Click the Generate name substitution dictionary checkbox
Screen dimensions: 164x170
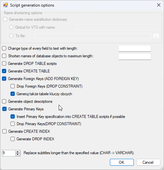coord(5,19)
